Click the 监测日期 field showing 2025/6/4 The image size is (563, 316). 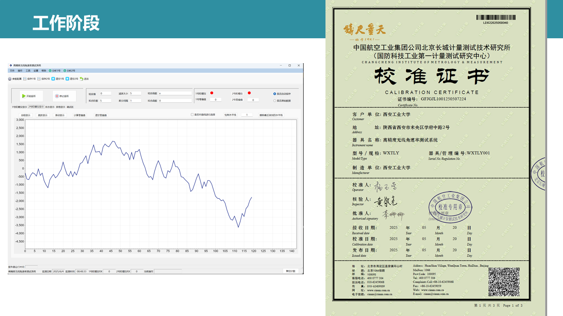[58, 271]
